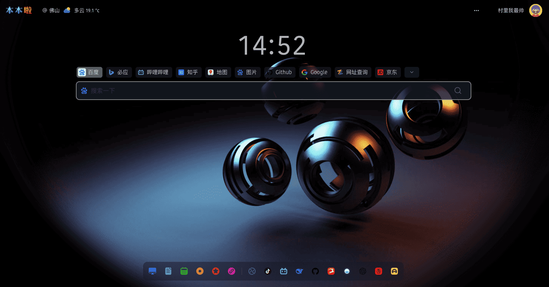The image size is (549, 287).
Task: Open the three-dot menu in the top bar
Action: pos(476,10)
